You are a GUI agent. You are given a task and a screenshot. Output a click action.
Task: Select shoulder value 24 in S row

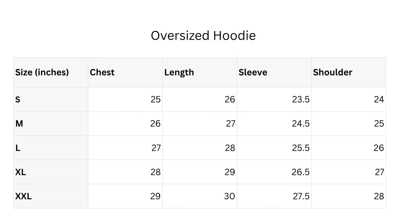(379, 99)
